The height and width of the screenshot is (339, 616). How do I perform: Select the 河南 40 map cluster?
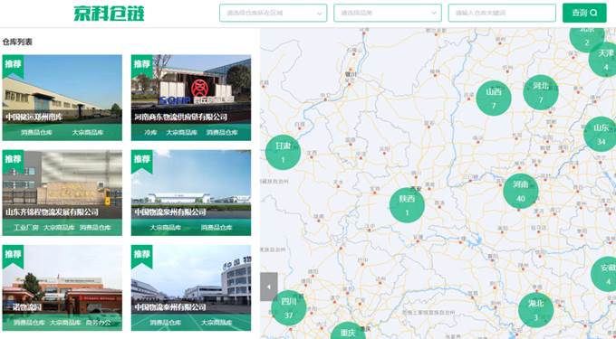click(521, 192)
